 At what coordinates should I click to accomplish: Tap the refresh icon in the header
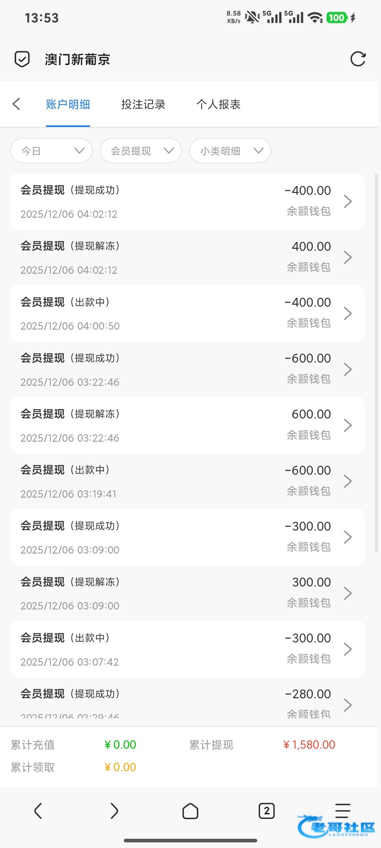358,59
